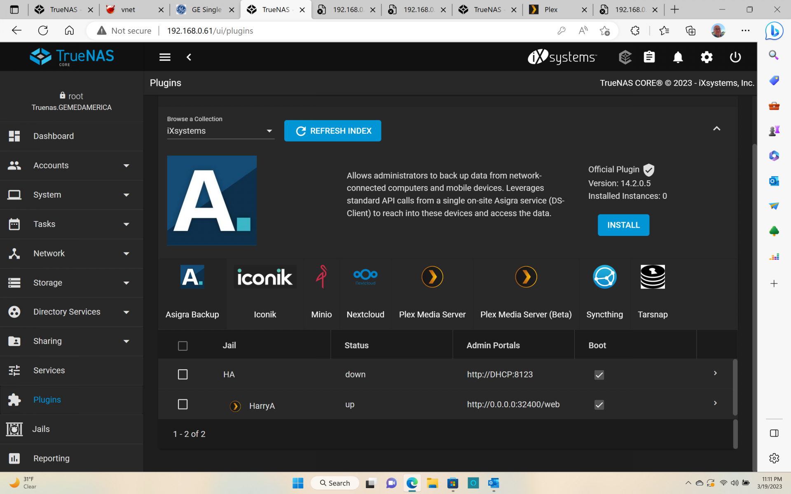Show alerts bell notifications
This screenshot has height=494, width=791.
click(678, 57)
